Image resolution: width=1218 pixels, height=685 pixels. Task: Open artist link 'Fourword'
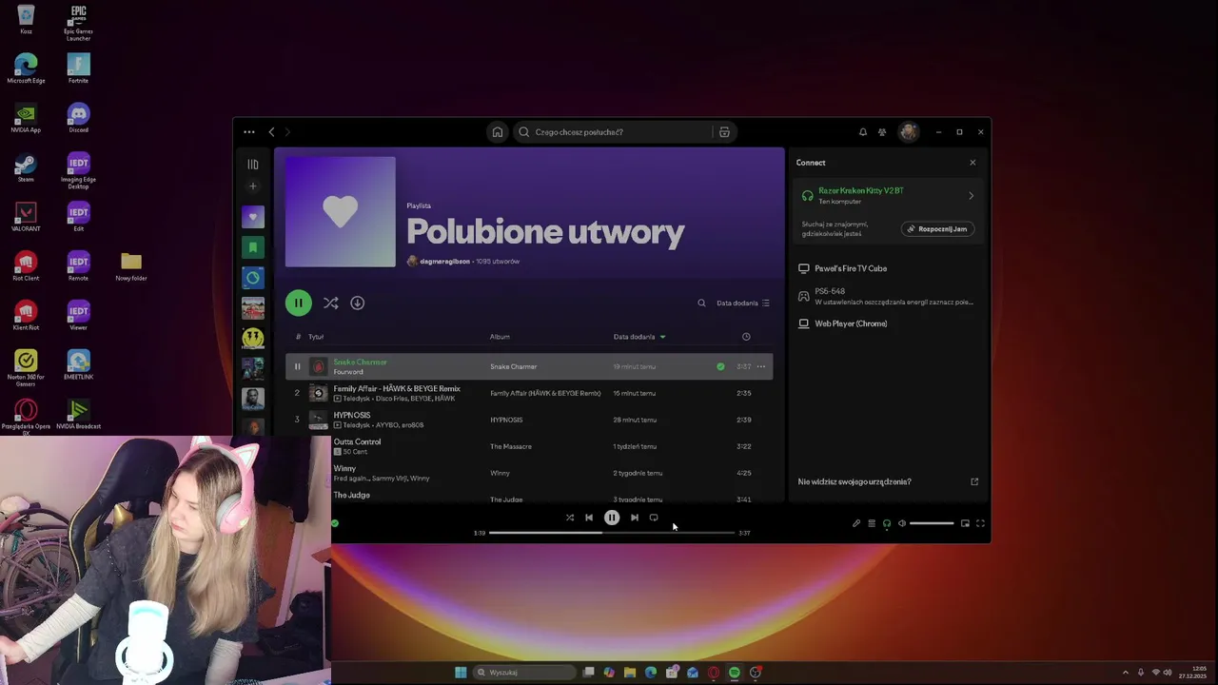[x=348, y=372]
